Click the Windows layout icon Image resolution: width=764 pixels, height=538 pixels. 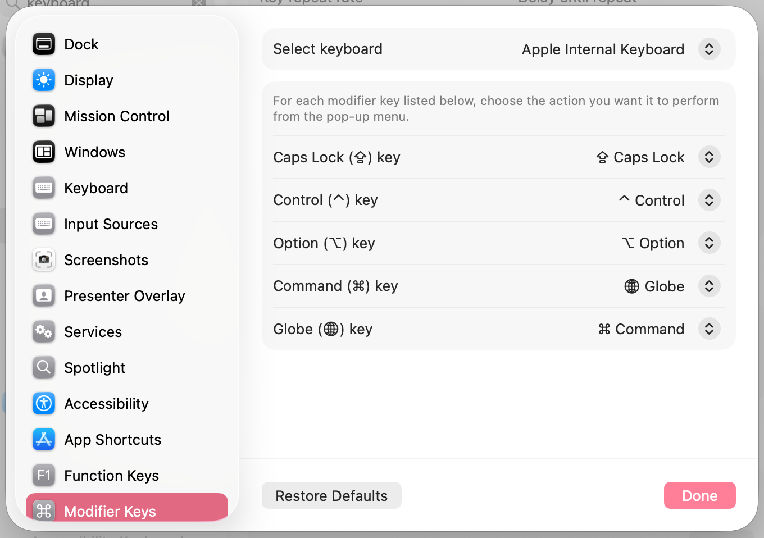(44, 152)
